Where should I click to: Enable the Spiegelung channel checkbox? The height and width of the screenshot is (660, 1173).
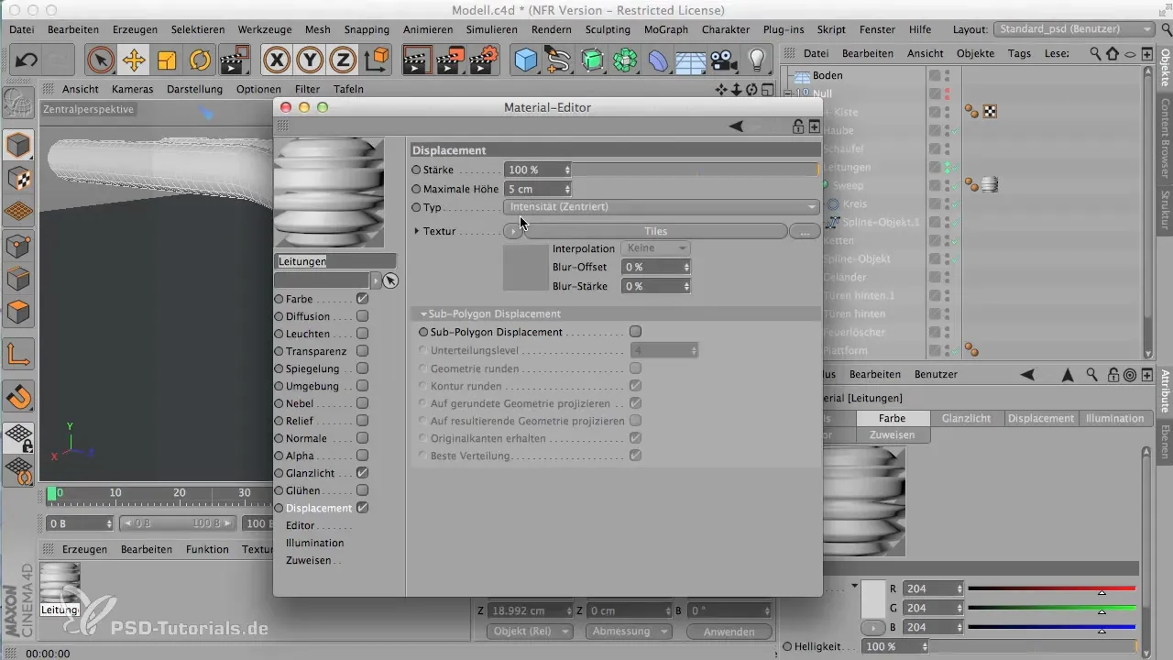(x=363, y=368)
